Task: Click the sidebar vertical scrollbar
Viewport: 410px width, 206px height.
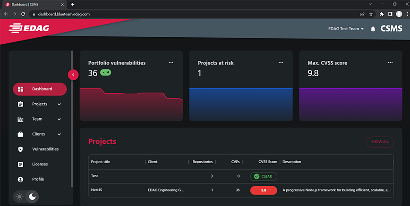Action: (x=72, y=119)
